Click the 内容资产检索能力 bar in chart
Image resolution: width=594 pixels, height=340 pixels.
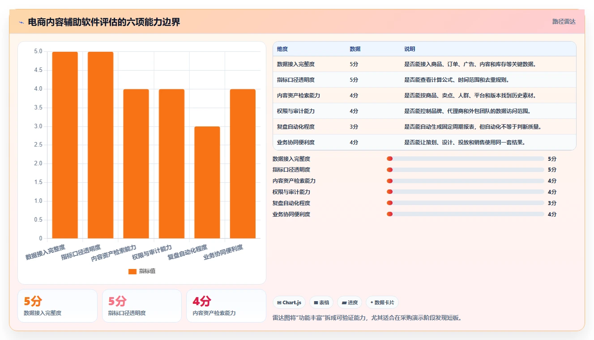click(x=136, y=164)
